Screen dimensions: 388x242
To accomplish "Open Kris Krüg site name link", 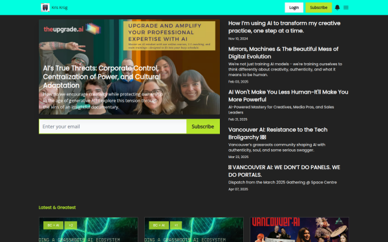I will tap(59, 8).
